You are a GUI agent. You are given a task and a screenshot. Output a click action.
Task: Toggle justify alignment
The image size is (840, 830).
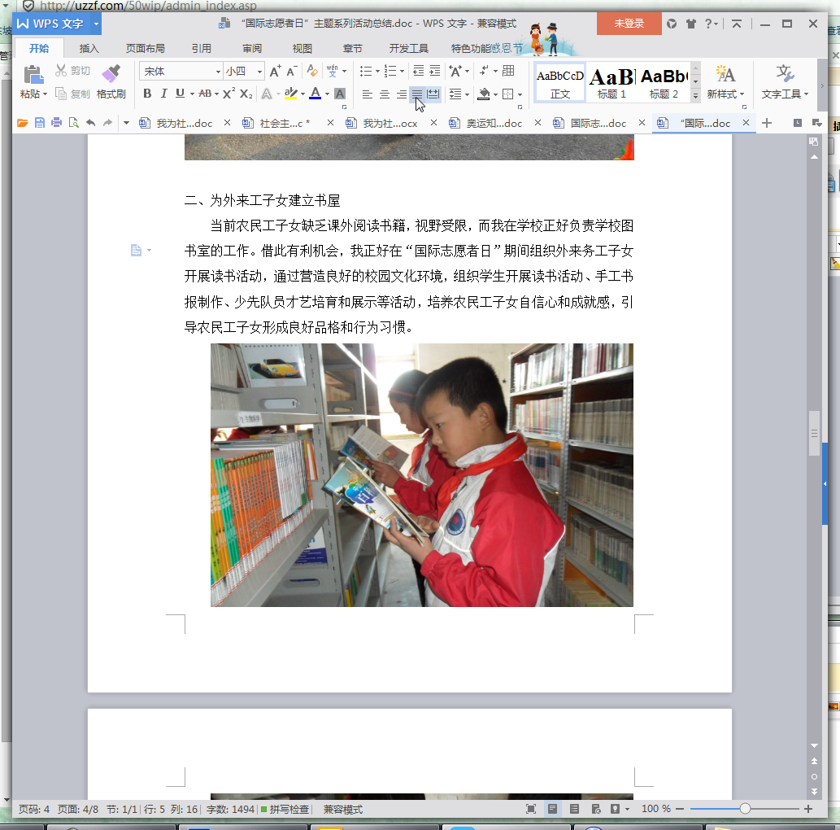[x=417, y=94]
